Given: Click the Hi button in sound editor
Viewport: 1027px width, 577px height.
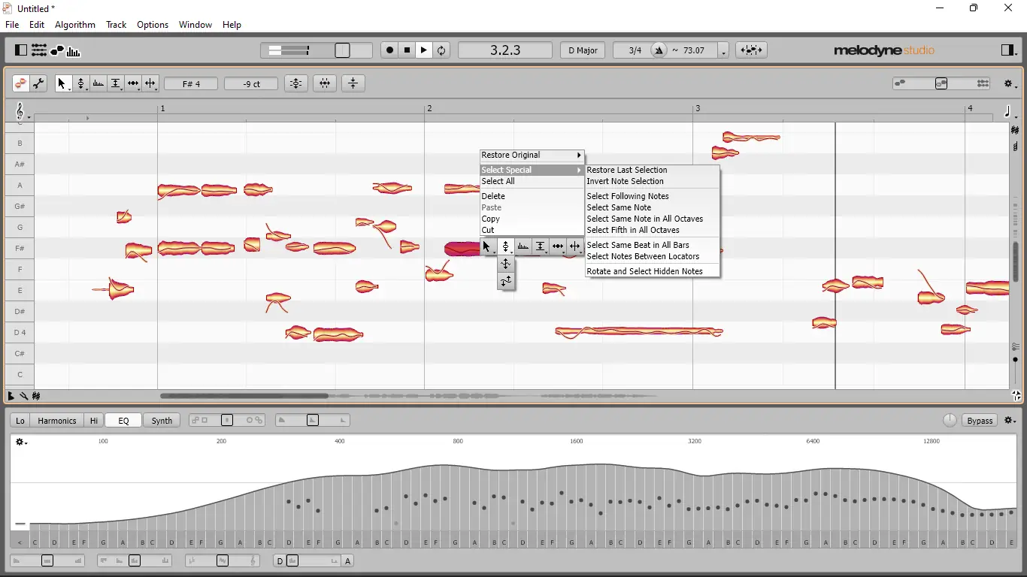Looking at the screenshot, I should [94, 421].
